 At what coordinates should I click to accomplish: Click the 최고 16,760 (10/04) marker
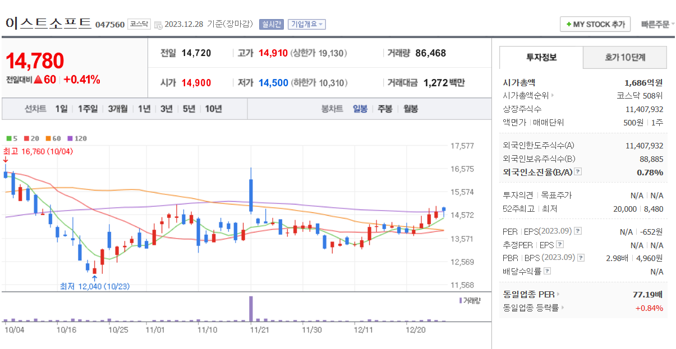pyautogui.click(x=38, y=151)
